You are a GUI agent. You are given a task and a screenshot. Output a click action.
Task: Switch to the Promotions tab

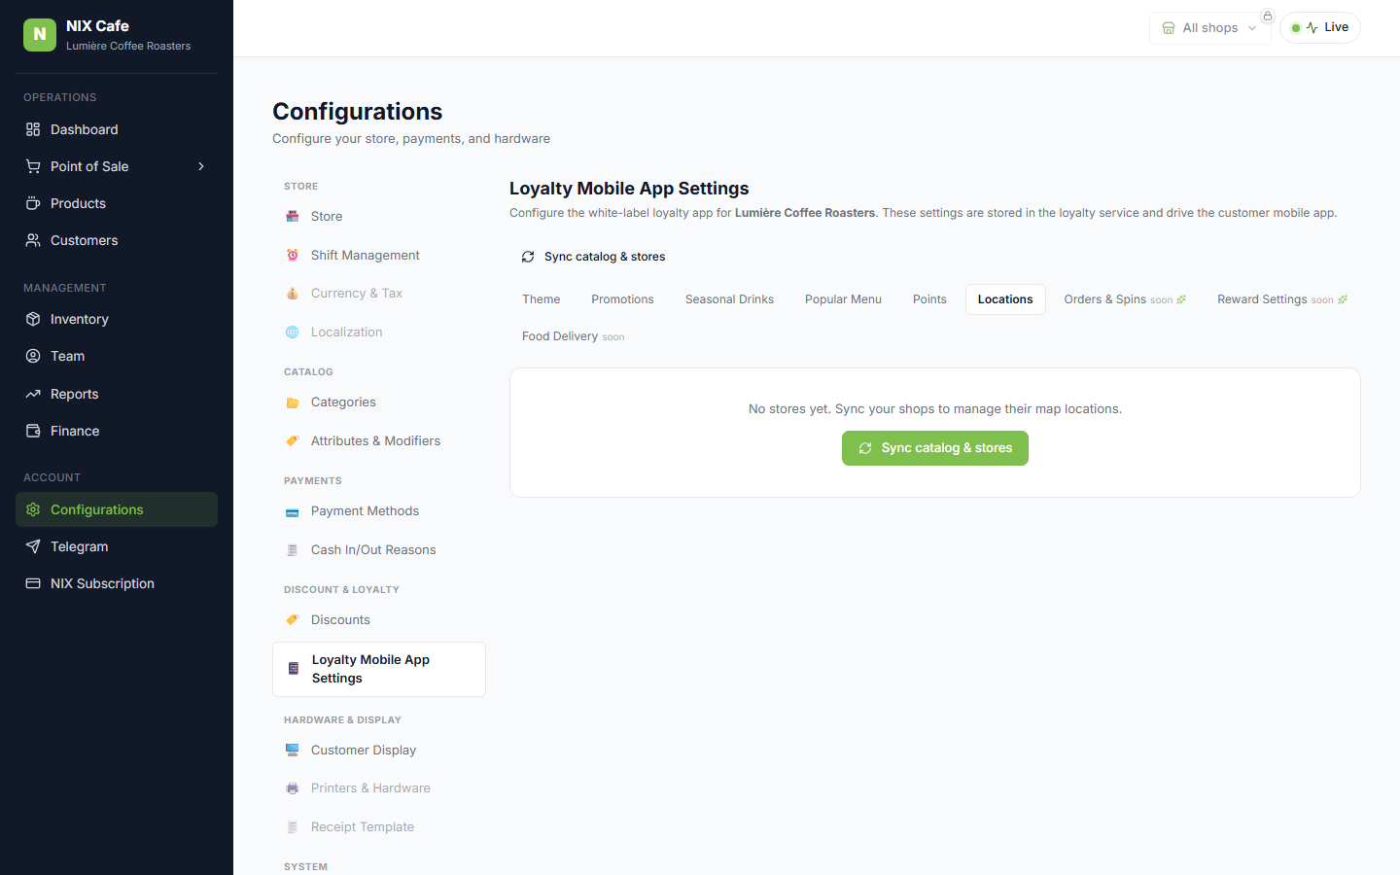[622, 299]
